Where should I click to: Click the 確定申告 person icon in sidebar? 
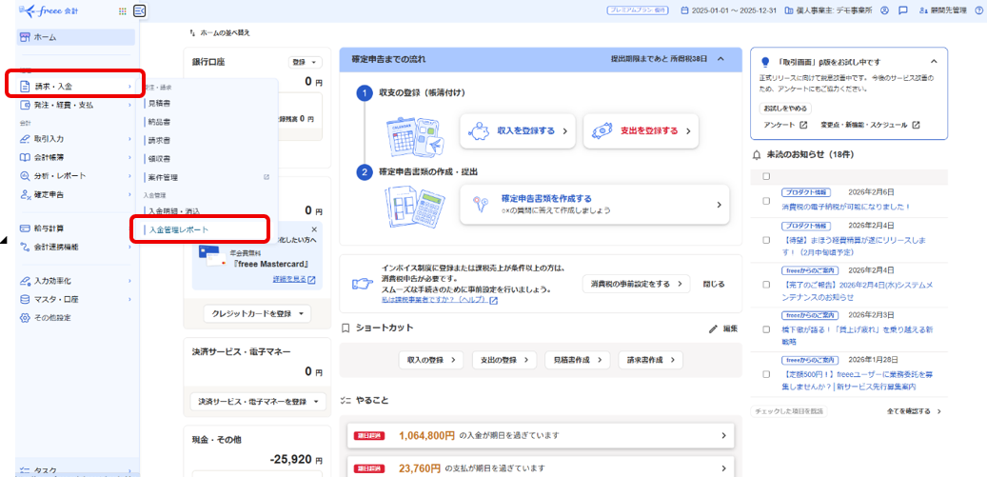[x=25, y=194]
